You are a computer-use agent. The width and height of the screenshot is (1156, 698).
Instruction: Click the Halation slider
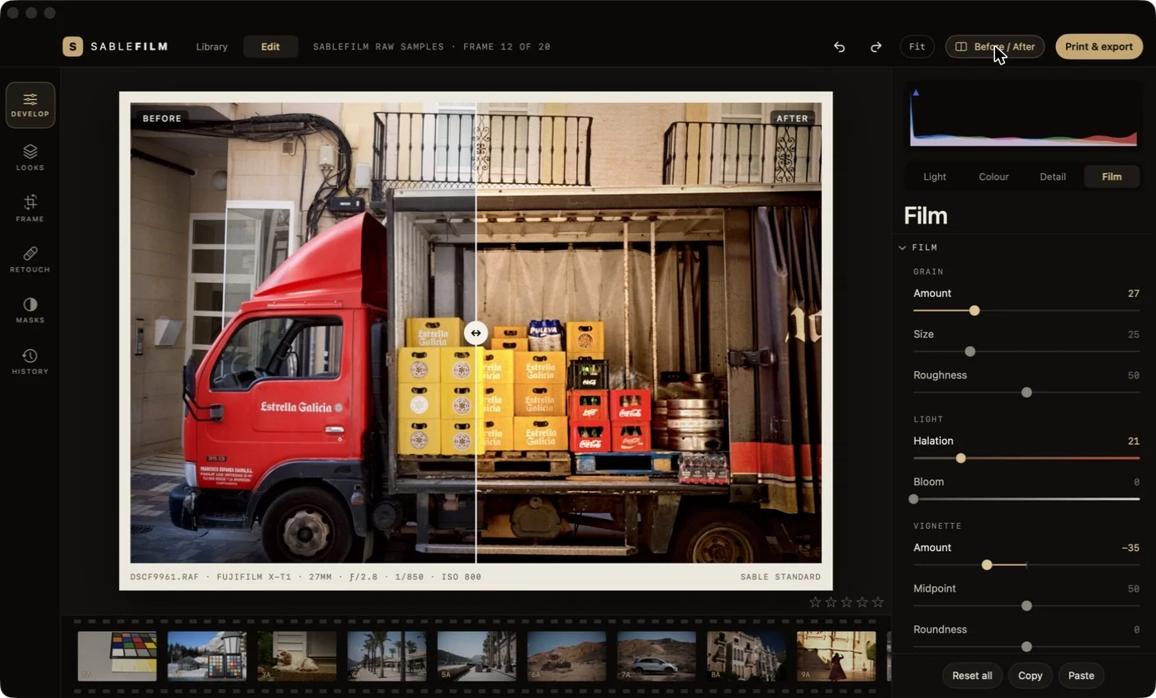1026,458
